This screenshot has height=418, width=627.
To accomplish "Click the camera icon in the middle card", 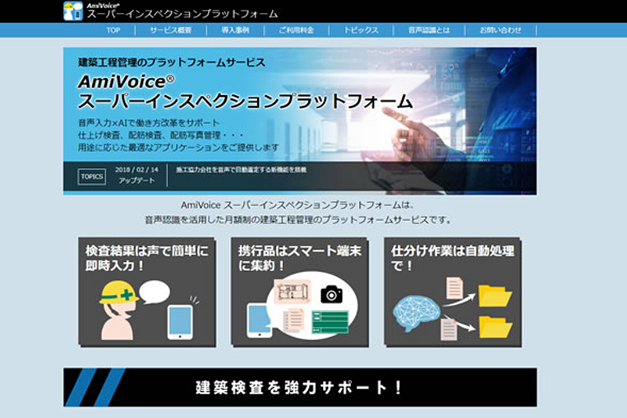I will (x=331, y=294).
